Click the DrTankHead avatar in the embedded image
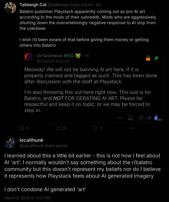The height and width of the screenshot is (202, 169). pos(29,57)
